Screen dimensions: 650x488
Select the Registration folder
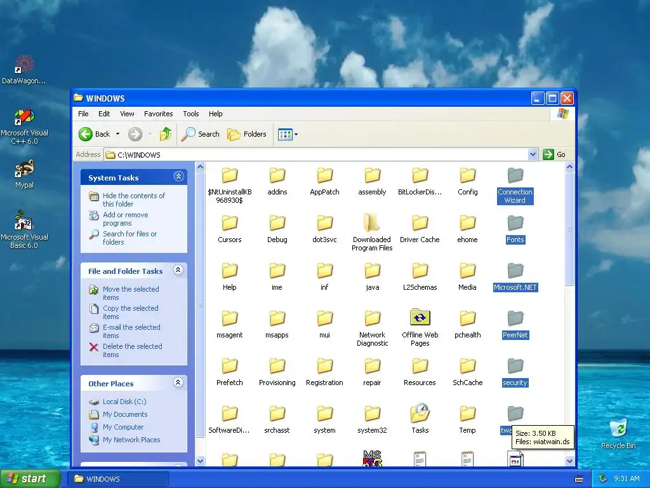coord(324,372)
